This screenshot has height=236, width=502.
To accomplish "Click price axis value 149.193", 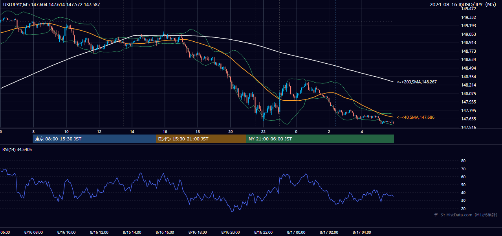I will pos(469,26).
